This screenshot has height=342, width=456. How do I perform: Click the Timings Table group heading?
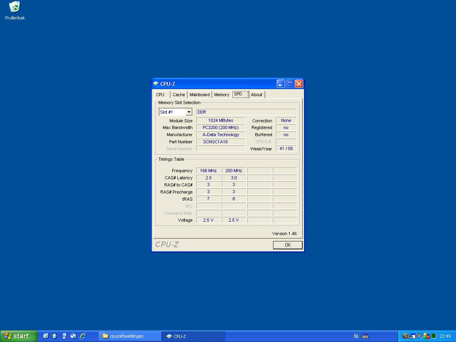point(171,159)
